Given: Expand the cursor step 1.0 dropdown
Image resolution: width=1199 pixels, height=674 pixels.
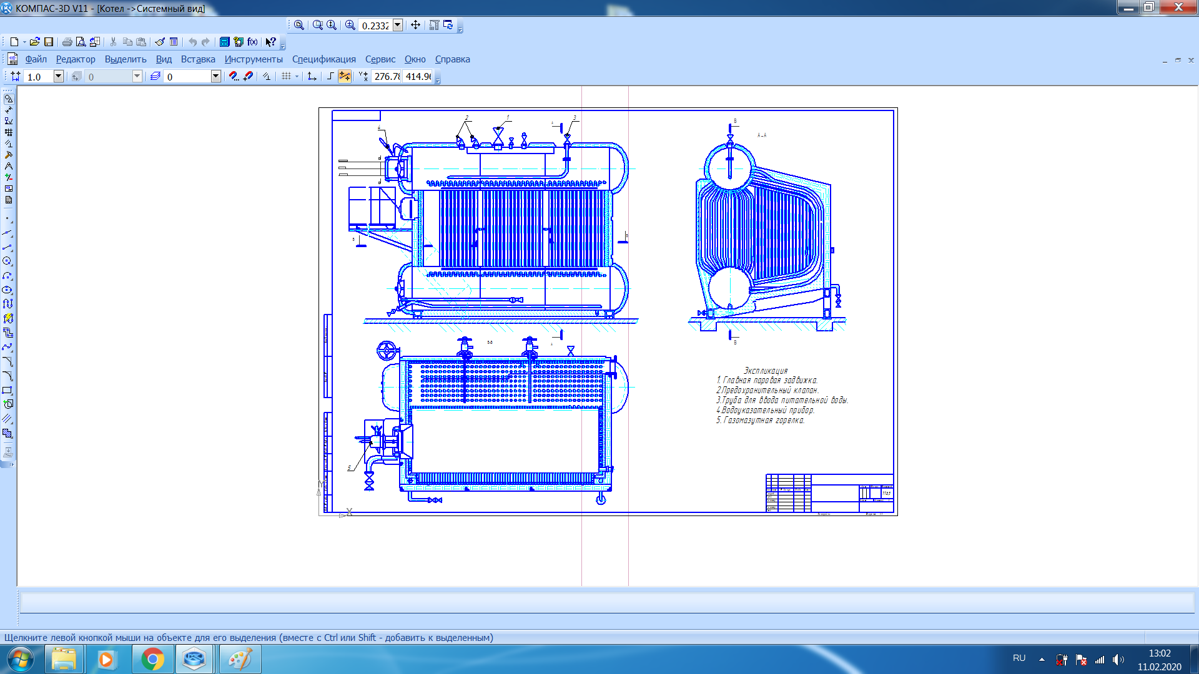Looking at the screenshot, I should (x=58, y=76).
